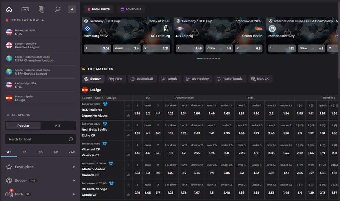The width and height of the screenshot is (340, 201).
Task: Select the NBA 2K top matches tab
Action: (260, 79)
